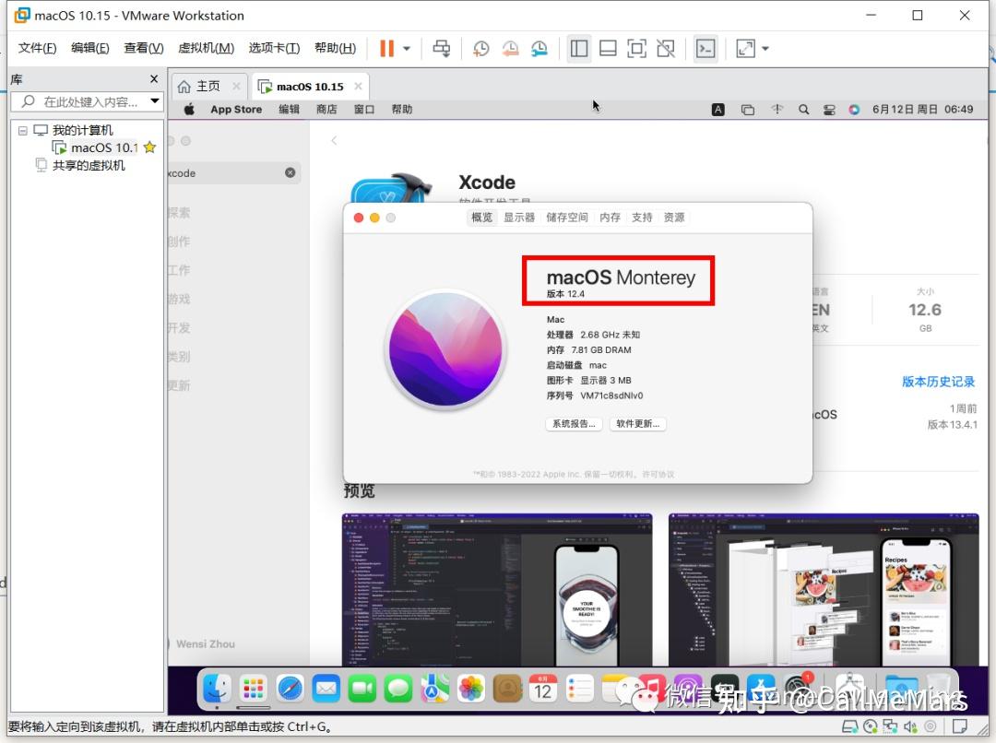The width and height of the screenshot is (996, 743).
Task: Clear the xcode search field
Action: (x=290, y=172)
